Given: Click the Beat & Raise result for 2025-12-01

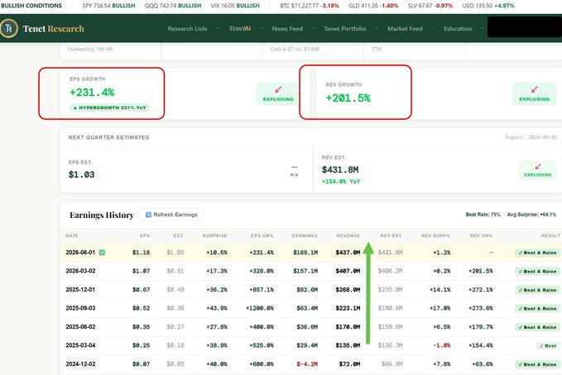Looking at the screenshot, I should click(x=537, y=290).
